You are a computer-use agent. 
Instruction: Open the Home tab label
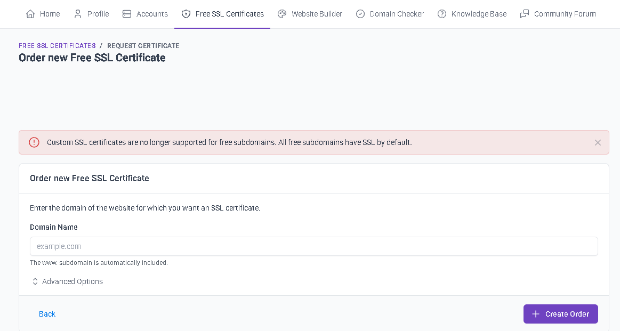coord(50,14)
